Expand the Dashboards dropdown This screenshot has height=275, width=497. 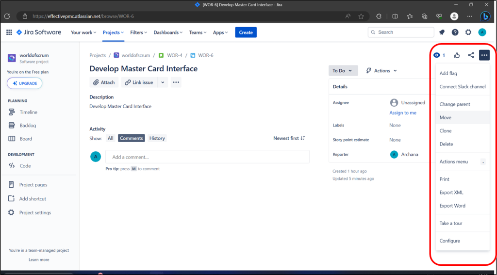click(168, 32)
